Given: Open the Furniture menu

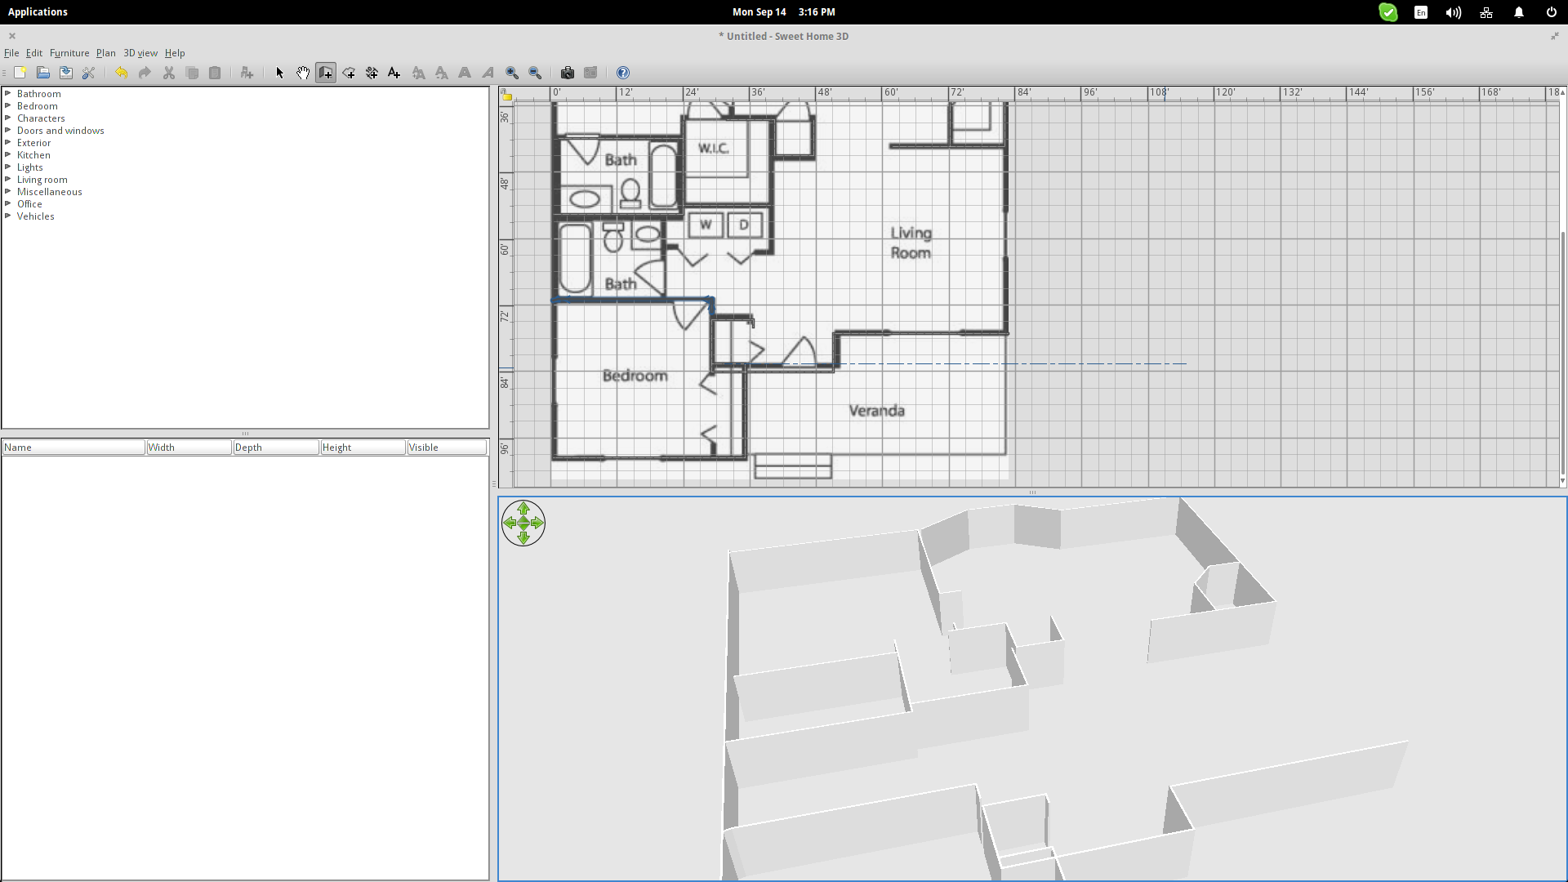Looking at the screenshot, I should click(x=69, y=53).
